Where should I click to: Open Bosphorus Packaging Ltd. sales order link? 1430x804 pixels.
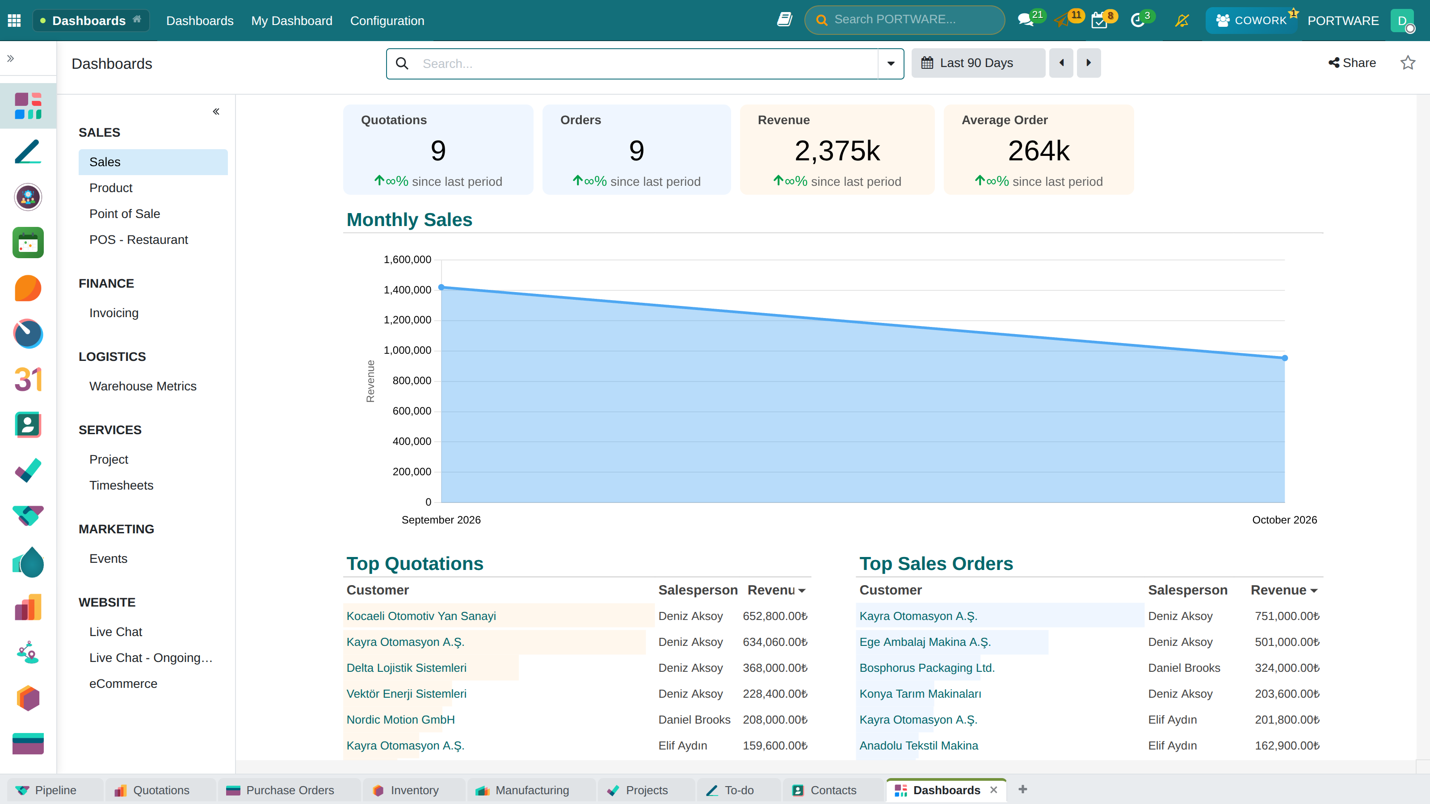click(x=926, y=667)
